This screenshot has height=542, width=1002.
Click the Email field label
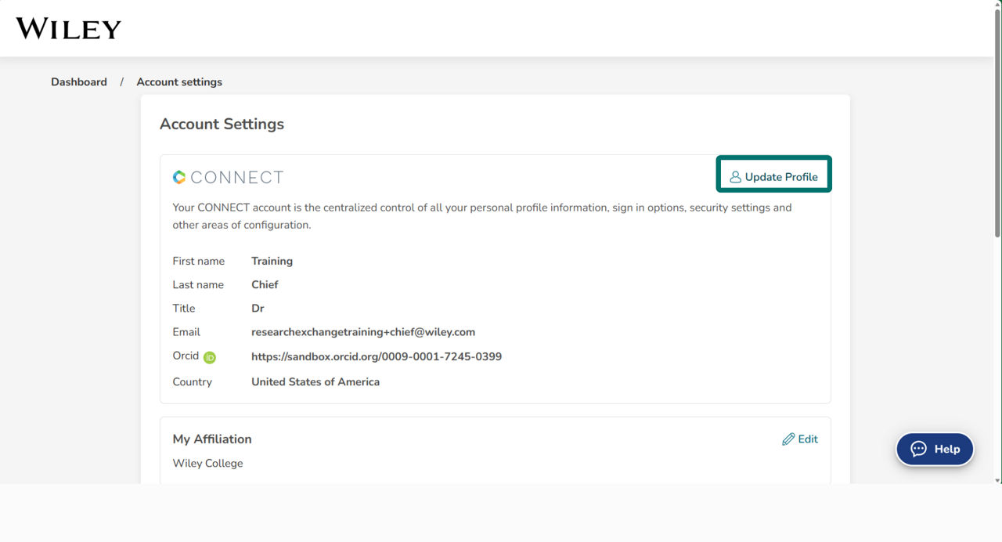(186, 332)
